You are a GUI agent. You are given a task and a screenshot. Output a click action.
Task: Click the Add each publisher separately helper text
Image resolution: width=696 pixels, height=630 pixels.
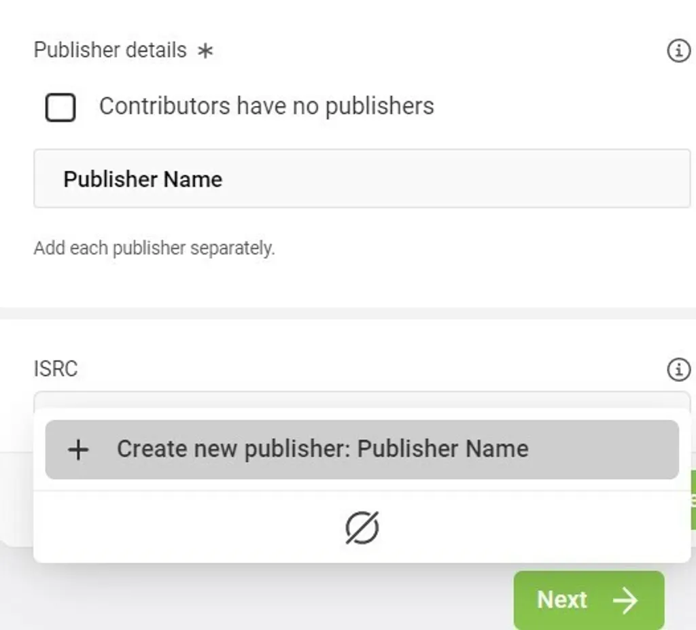click(154, 247)
